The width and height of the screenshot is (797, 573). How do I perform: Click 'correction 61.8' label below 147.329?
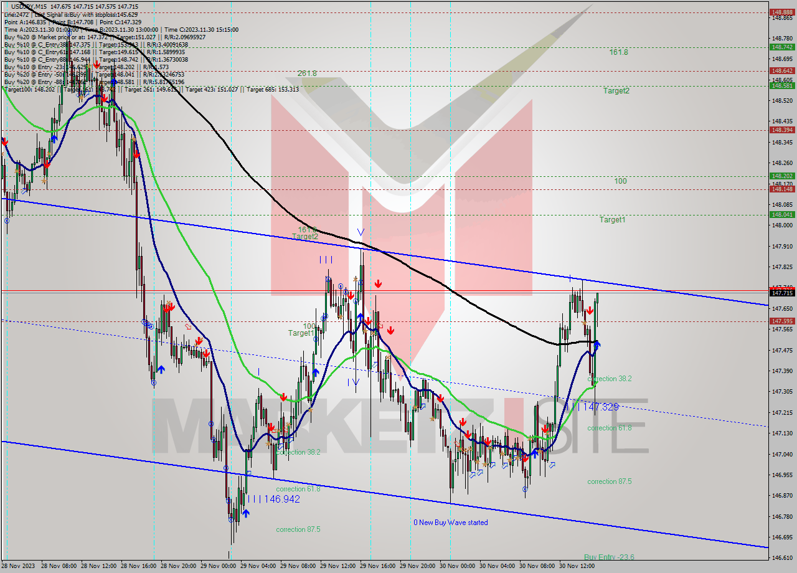609,428
